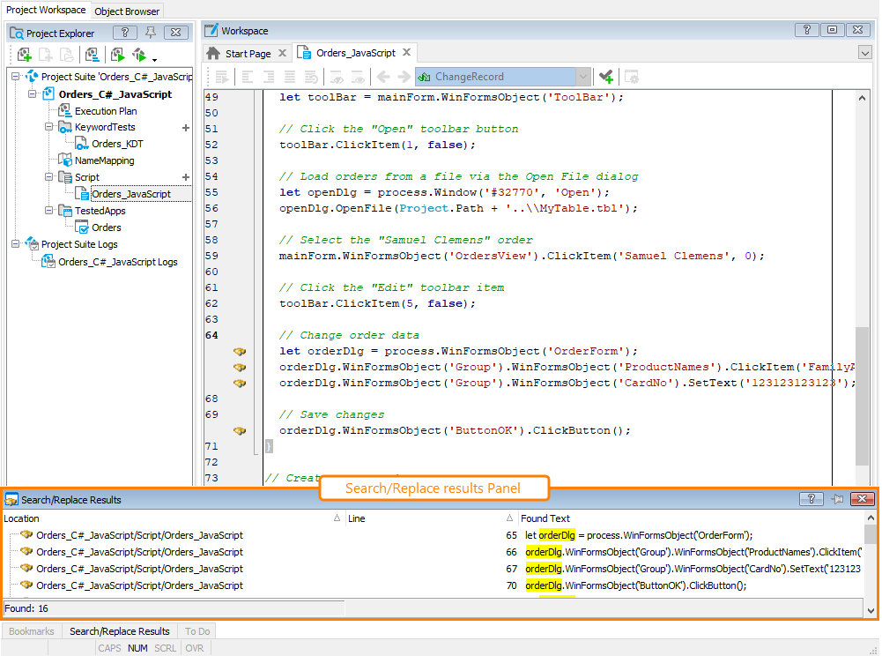Switch to the Start Page tab

(248, 54)
